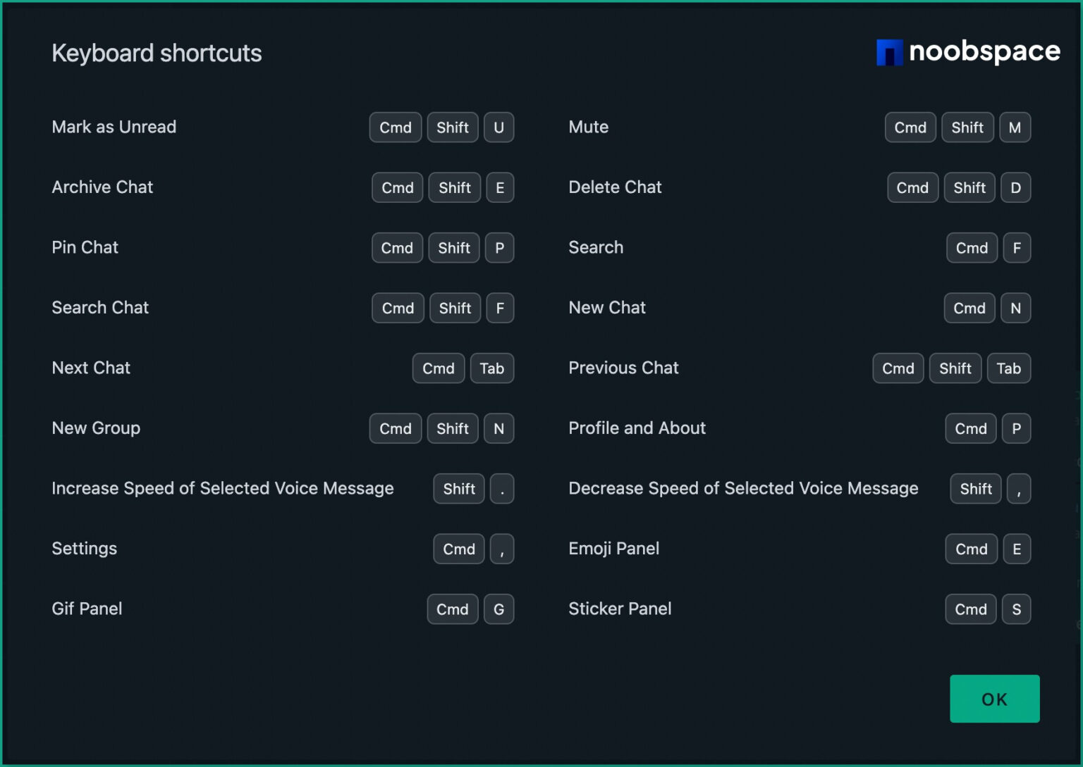Click the S key badge for Sticker Panel

point(1016,609)
